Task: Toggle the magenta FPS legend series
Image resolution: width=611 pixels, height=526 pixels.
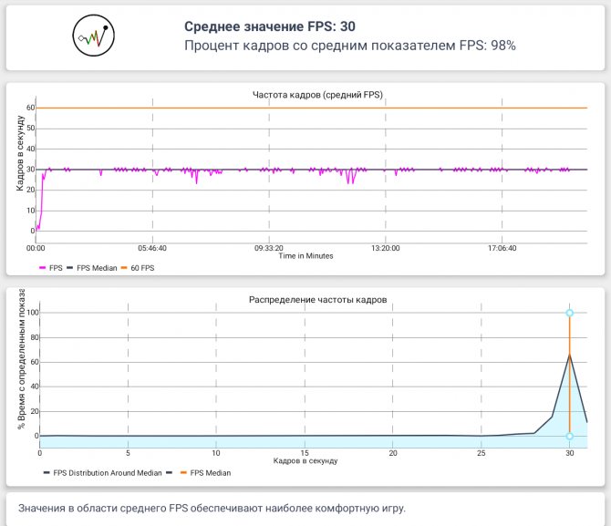Action: (x=51, y=268)
